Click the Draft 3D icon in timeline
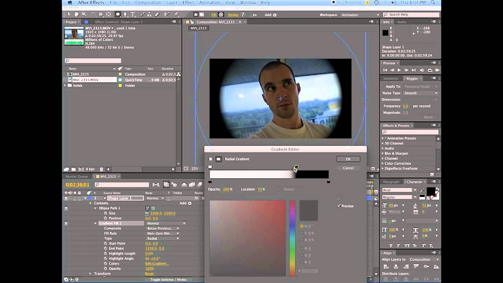The image size is (503, 283). click(174, 184)
